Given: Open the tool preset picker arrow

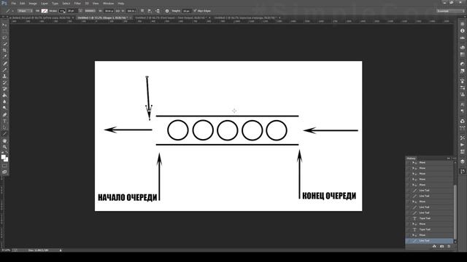Looking at the screenshot, I should pyautogui.click(x=13, y=11).
